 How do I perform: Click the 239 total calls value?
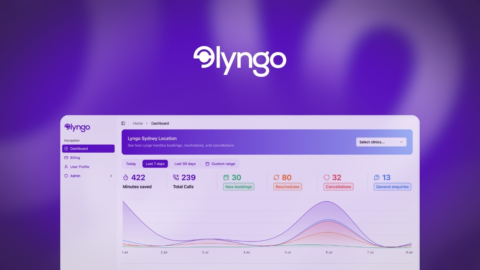pos(189,177)
